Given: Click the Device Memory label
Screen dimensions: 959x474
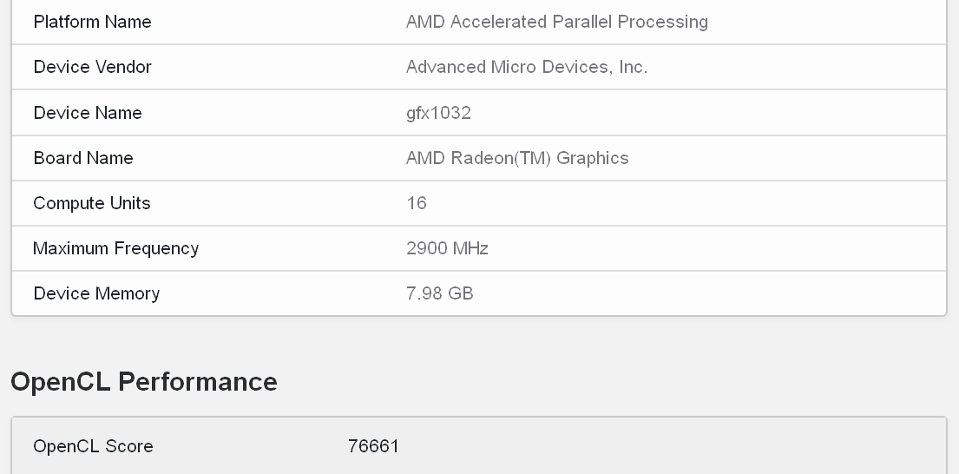Looking at the screenshot, I should point(96,293).
